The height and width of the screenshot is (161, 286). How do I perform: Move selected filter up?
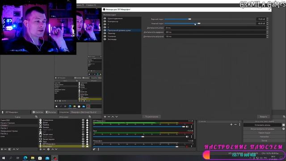coord(113,117)
